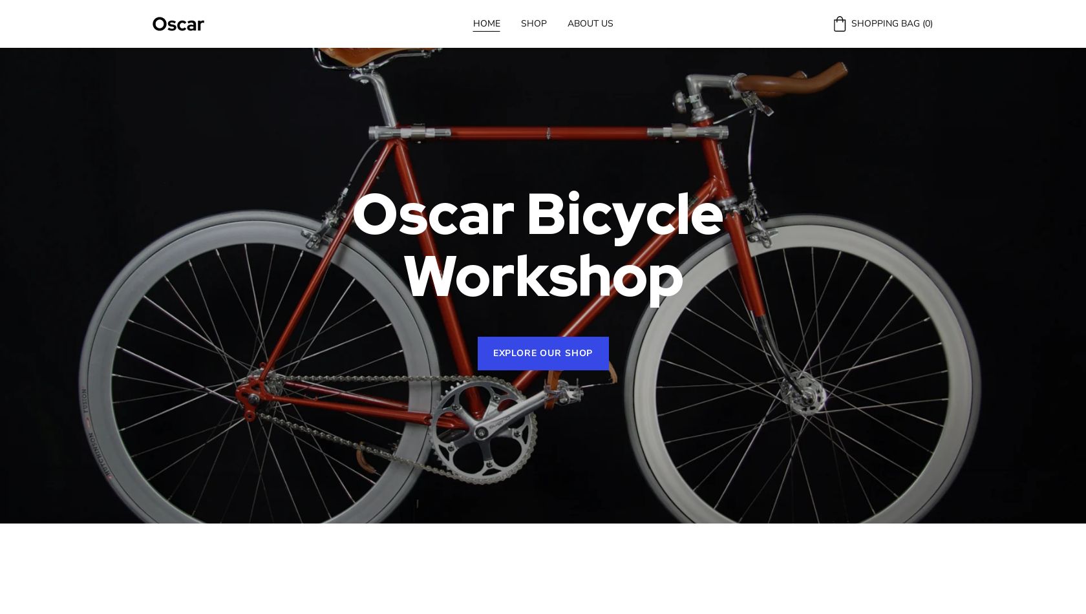Navigate to ABOUT US page

tap(590, 23)
